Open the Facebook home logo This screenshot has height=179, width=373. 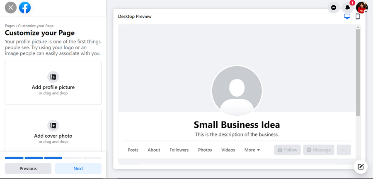click(x=25, y=7)
